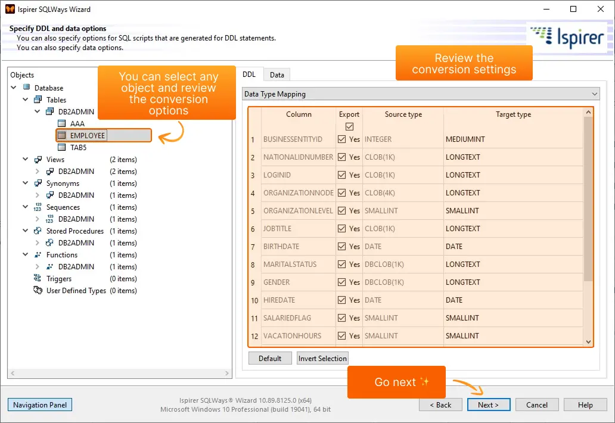Click the DB2ADMIN icon under Stored Procedures
The image size is (615, 423).
coord(50,242)
